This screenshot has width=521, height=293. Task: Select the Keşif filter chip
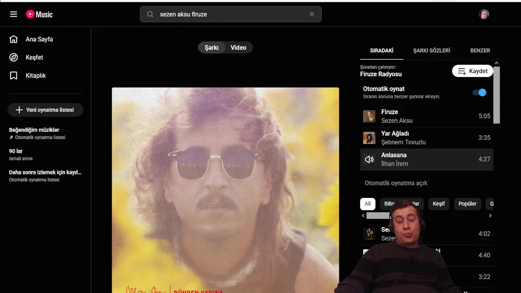tap(439, 204)
